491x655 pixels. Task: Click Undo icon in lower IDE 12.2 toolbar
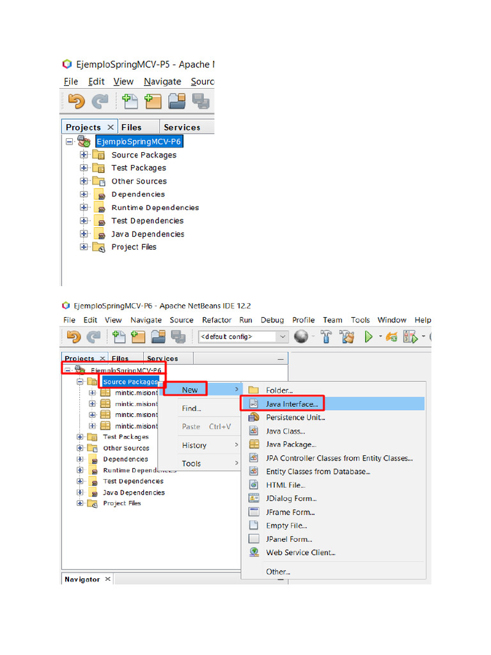point(74,336)
